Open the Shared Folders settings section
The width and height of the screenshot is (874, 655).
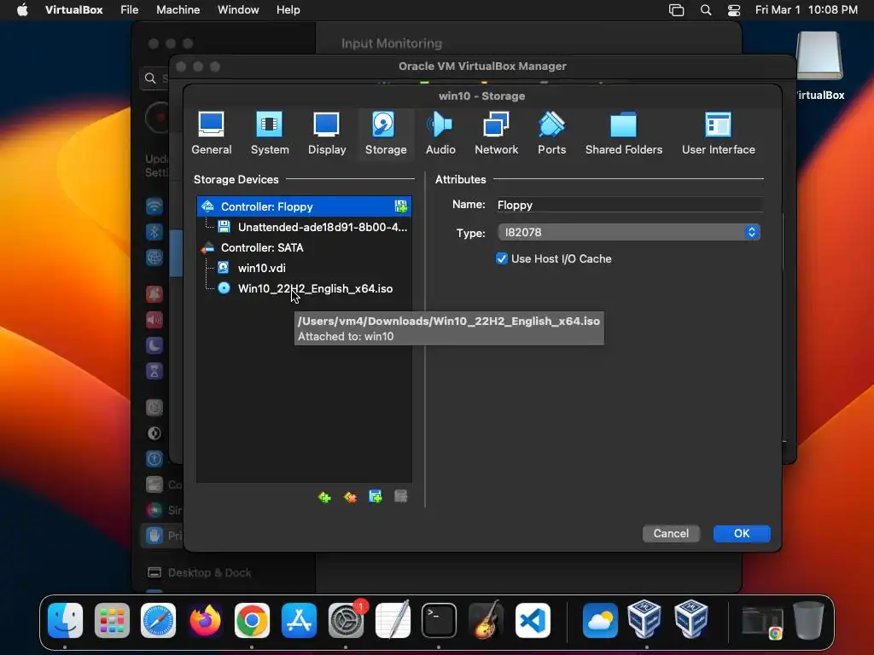click(x=624, y=134)
